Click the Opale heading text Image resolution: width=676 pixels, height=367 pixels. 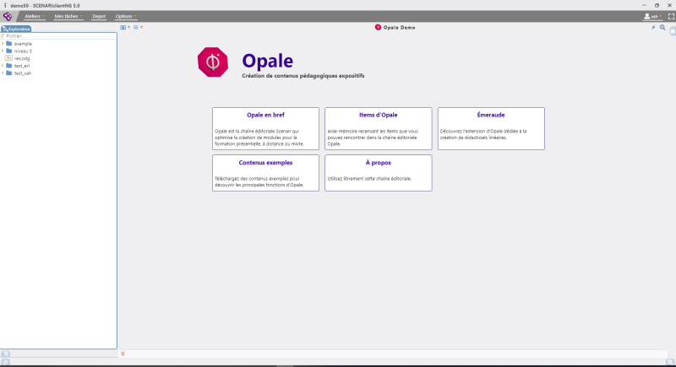coord(267,61)
